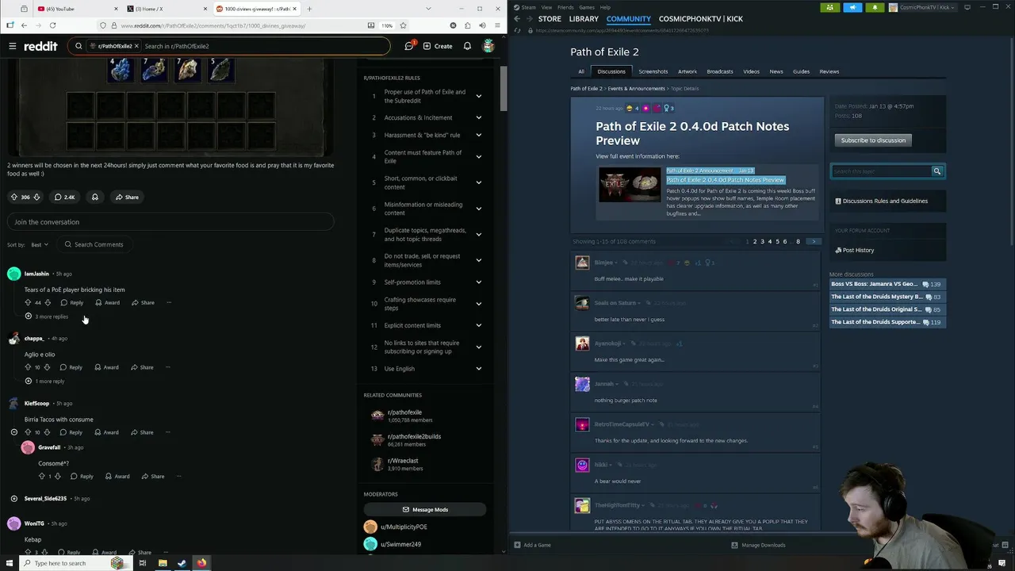Focus the Search Comments field
Screen dimensions: 1015x571
coord(94,244)
